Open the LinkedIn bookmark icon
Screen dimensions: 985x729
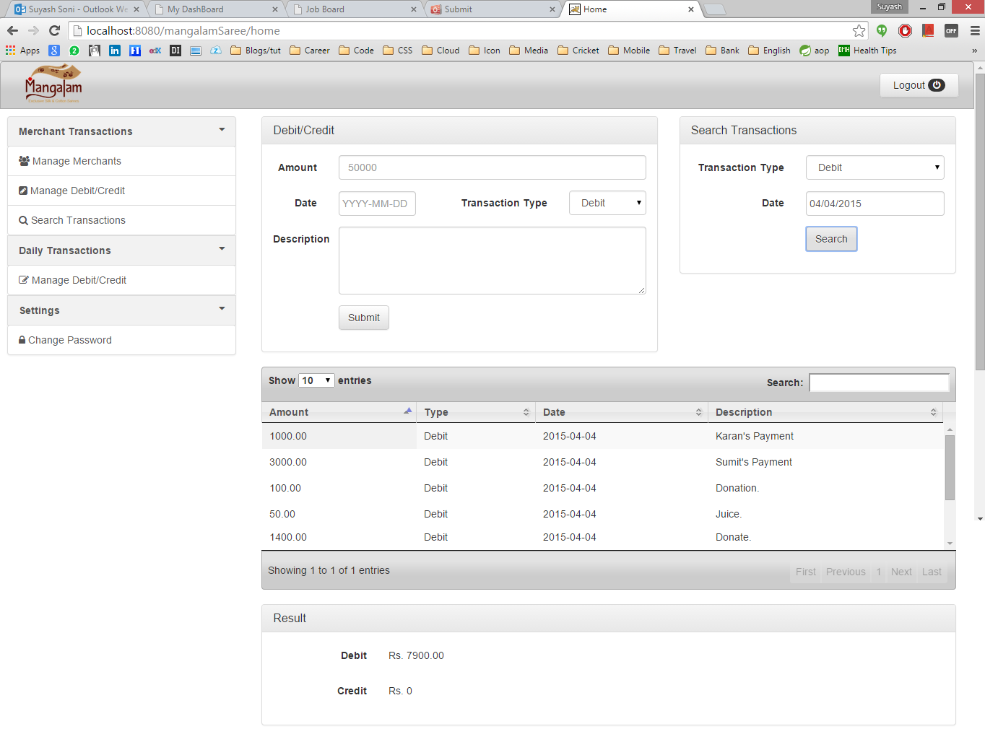pos(115,51)
